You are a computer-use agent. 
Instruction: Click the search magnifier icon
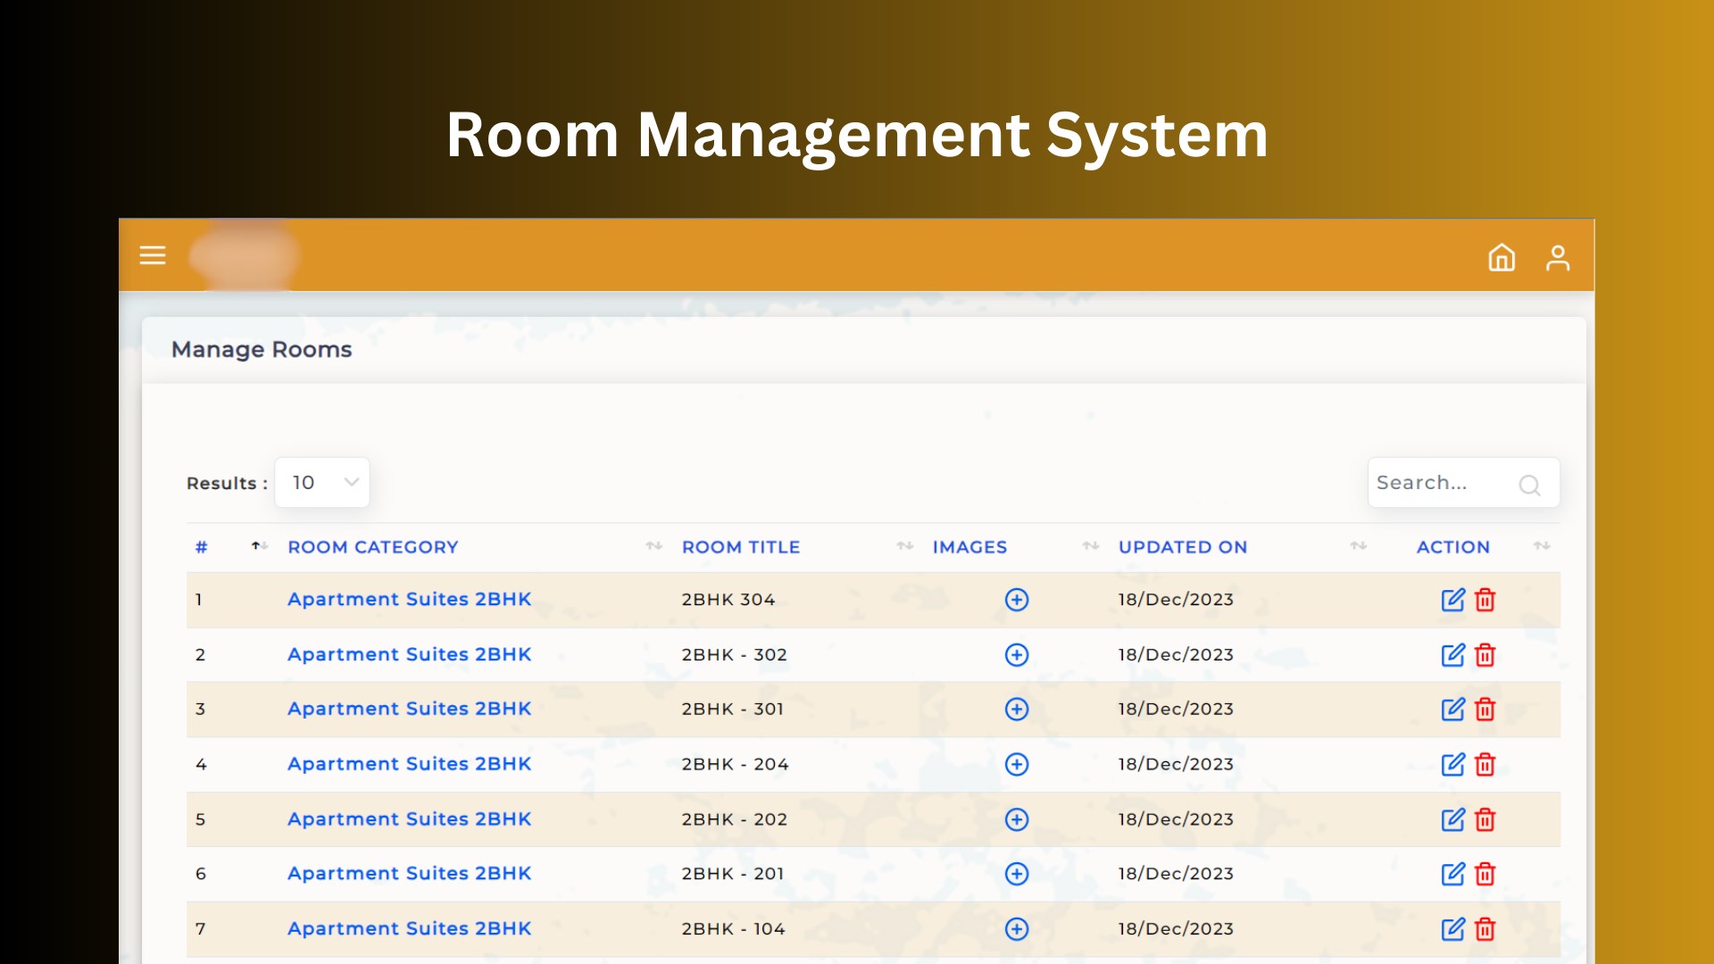tap(1529, 486)
